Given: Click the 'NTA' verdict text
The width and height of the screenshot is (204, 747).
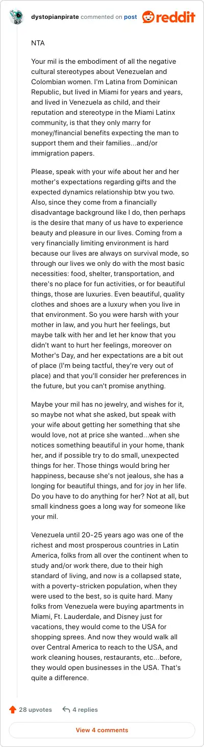Looking at the screenshot, I should (38, 43).
